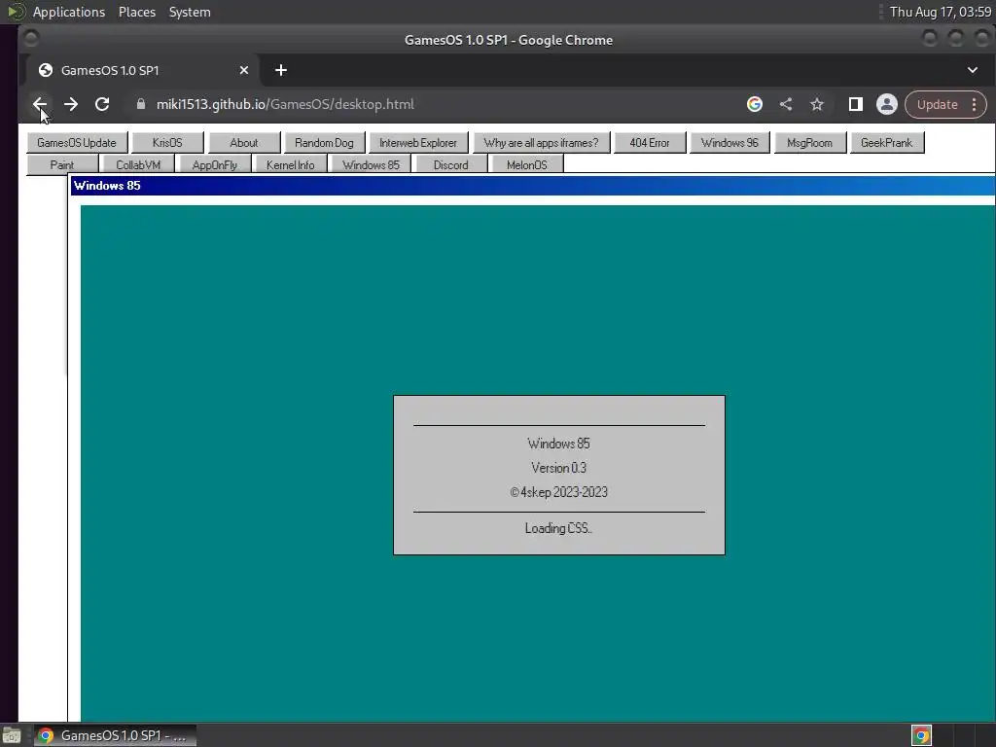Click the Chrome icon in system tray
Image resolution: width=996 pixels, height=747 pixels.
(x=921, y=735)
